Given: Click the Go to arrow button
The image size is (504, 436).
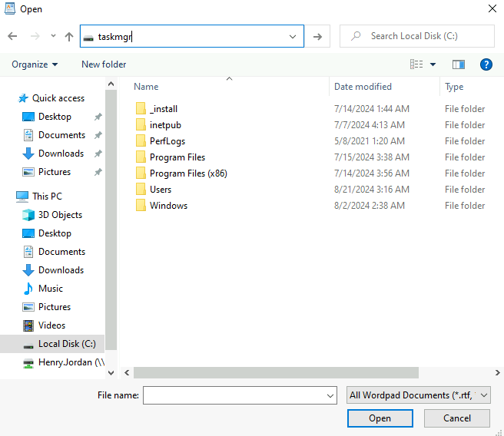Looking at the screenshot, I should tap(317, 37).
